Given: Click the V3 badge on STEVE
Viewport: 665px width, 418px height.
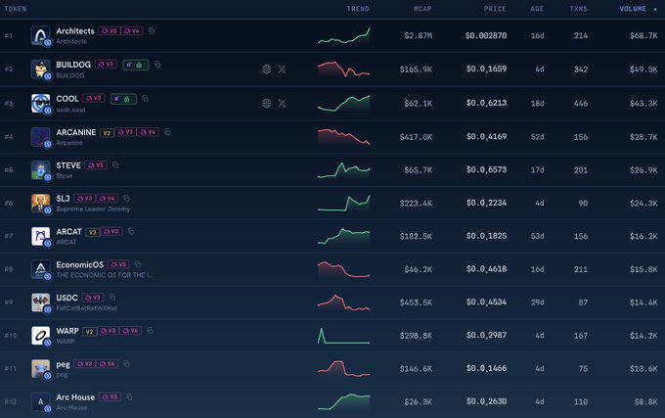Looking at the screenshot, I should pyautogui.click(x=96, y=165).
